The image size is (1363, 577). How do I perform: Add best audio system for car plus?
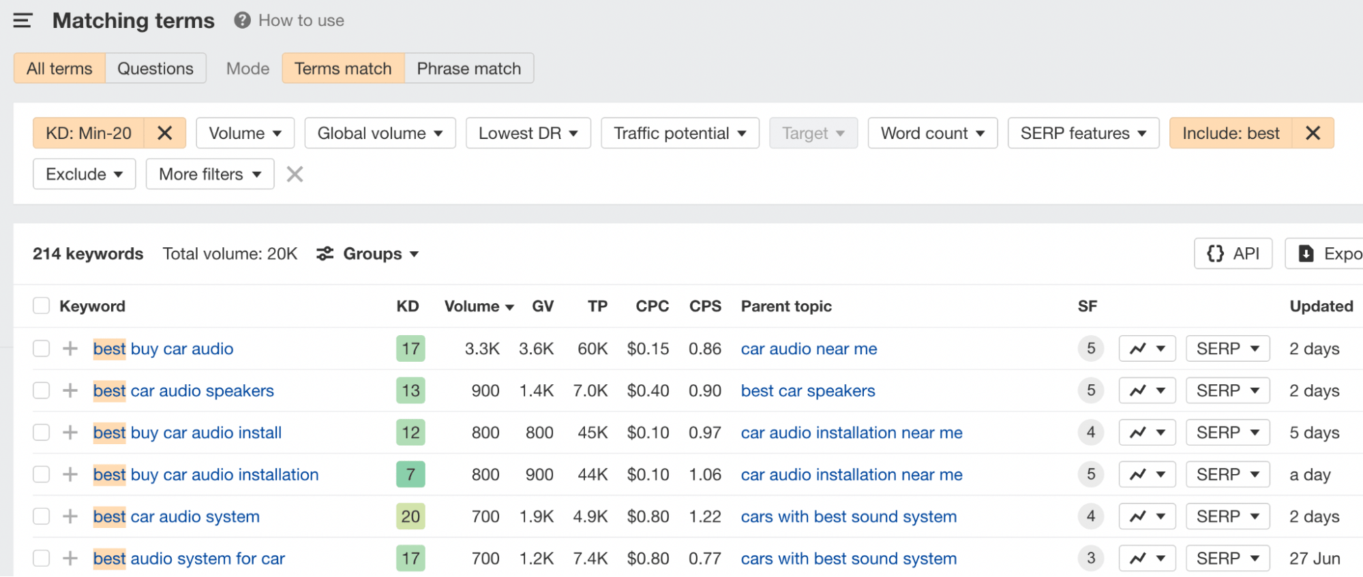70,559
